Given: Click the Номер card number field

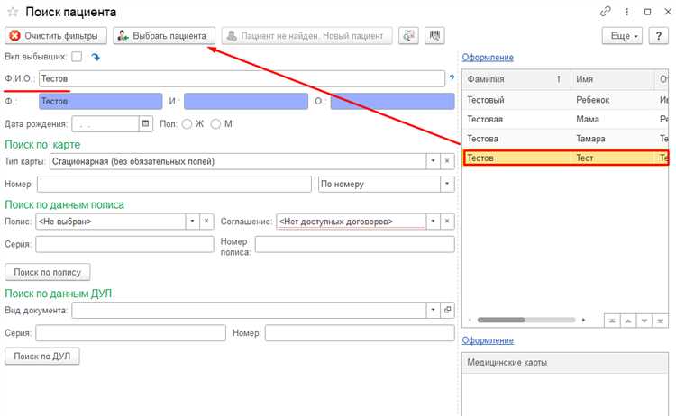Looking at the screenshot, I should 174,184.
